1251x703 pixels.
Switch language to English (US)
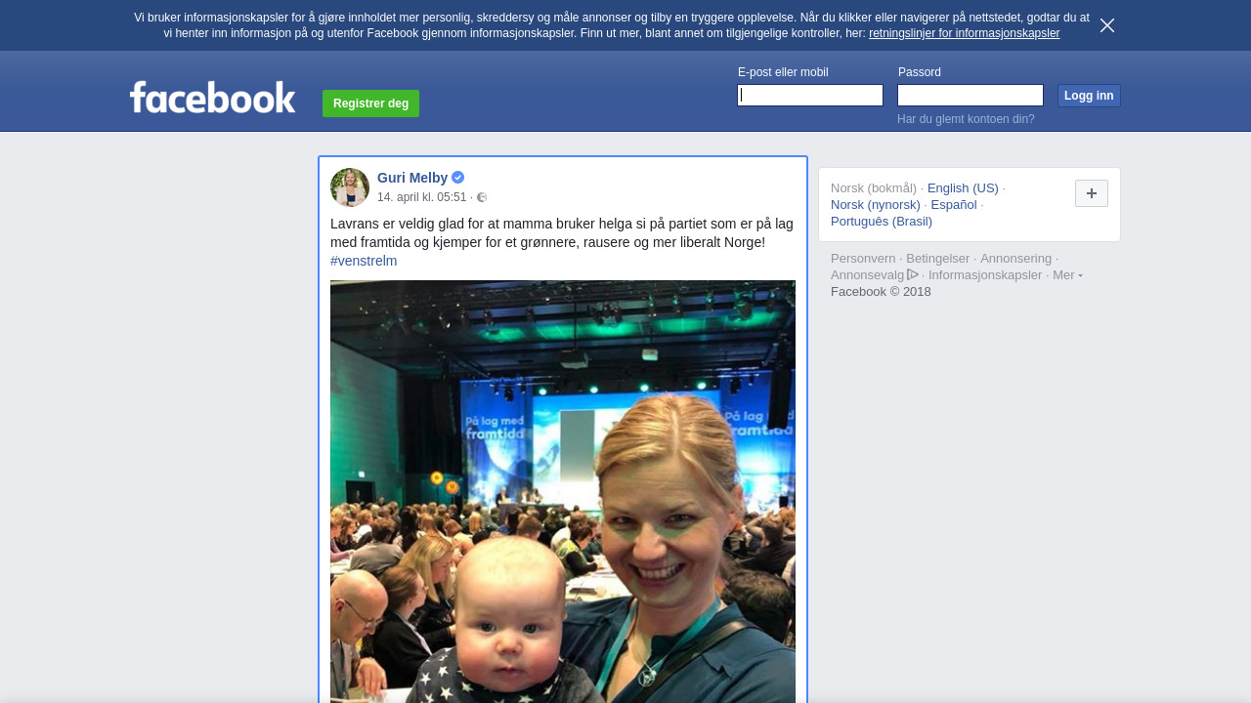[x=963, y=188]
